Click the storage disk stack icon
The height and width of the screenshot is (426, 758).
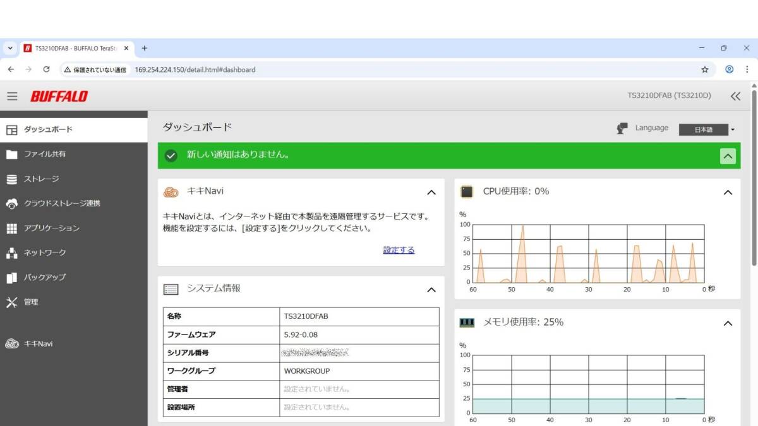tap(11, 179)
